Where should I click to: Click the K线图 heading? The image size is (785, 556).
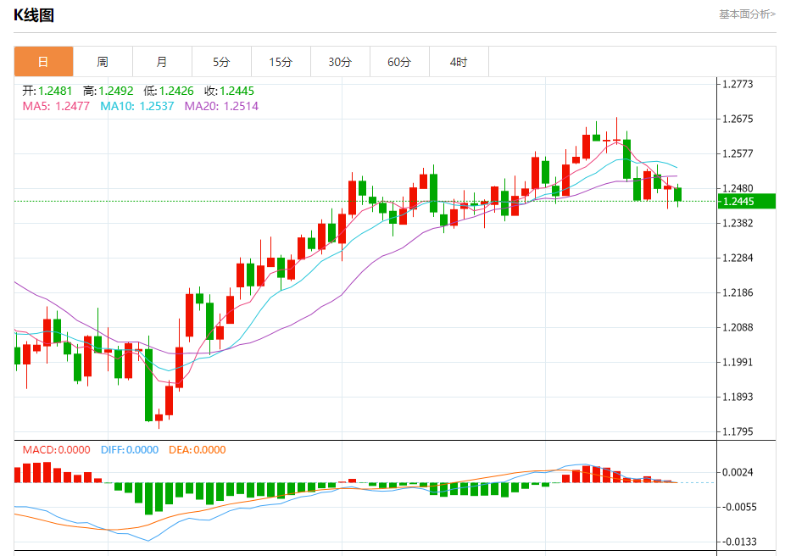tap(34, 15)
